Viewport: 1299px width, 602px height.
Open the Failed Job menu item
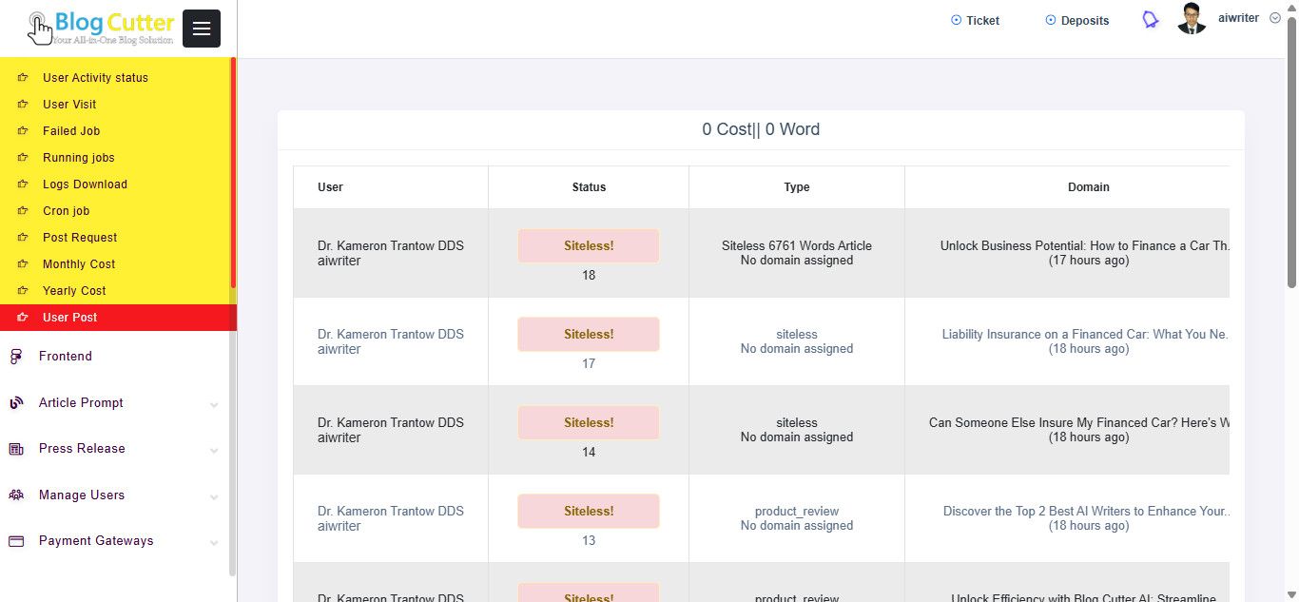[71, 131]
